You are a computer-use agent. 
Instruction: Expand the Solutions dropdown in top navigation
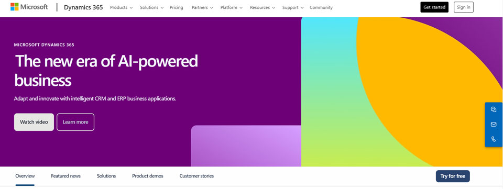tap(152, 7)
